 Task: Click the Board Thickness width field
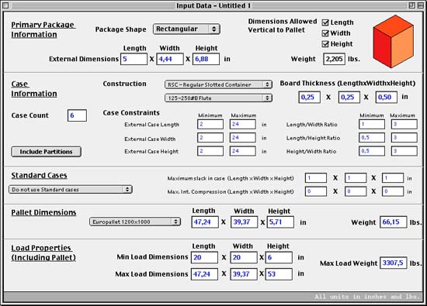point(349,97)
